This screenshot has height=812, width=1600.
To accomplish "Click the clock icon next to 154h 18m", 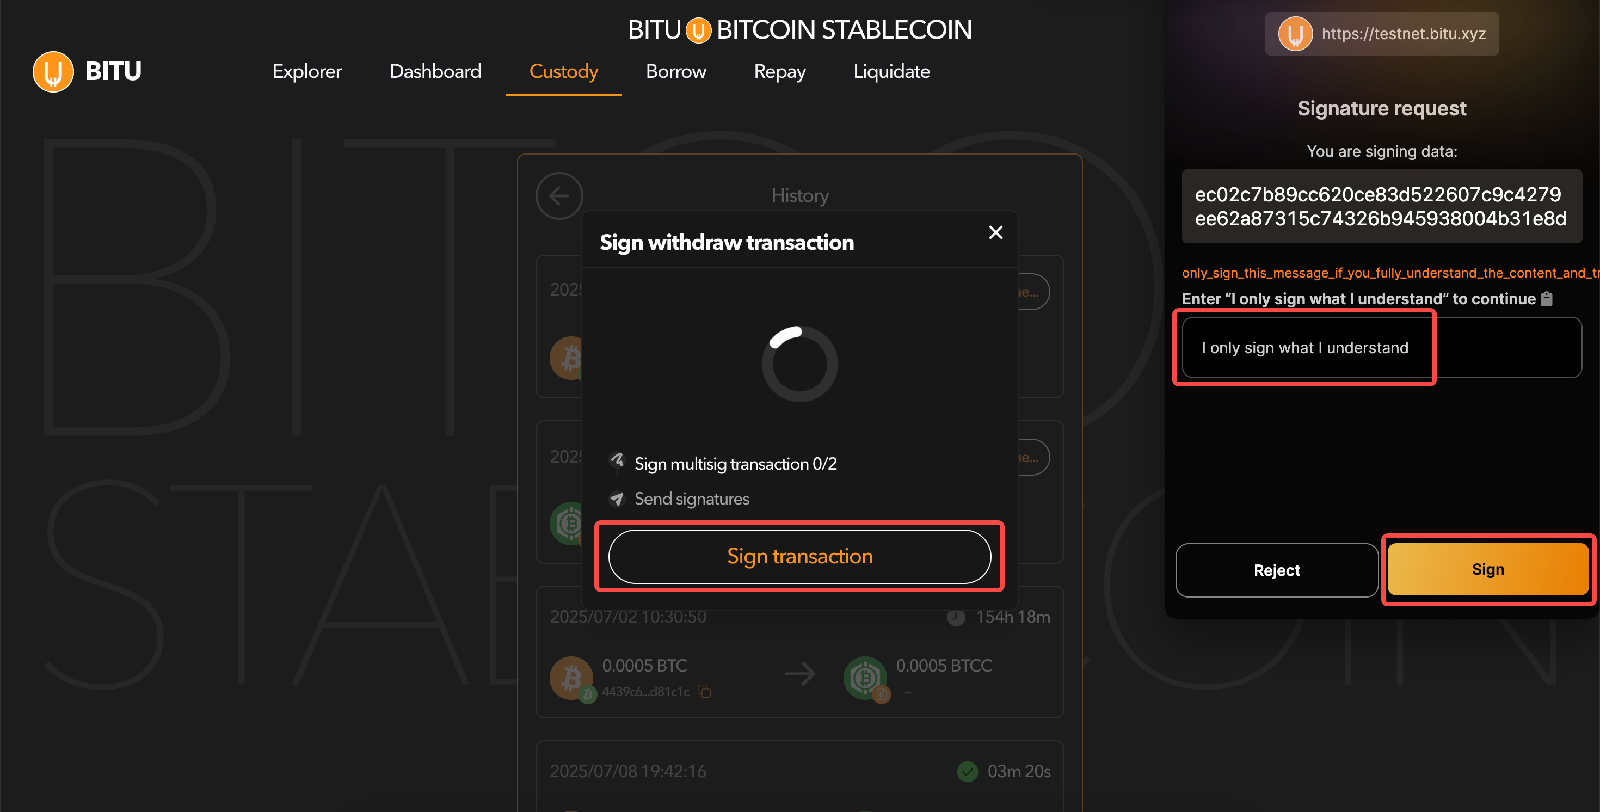I will coord(956,617).
